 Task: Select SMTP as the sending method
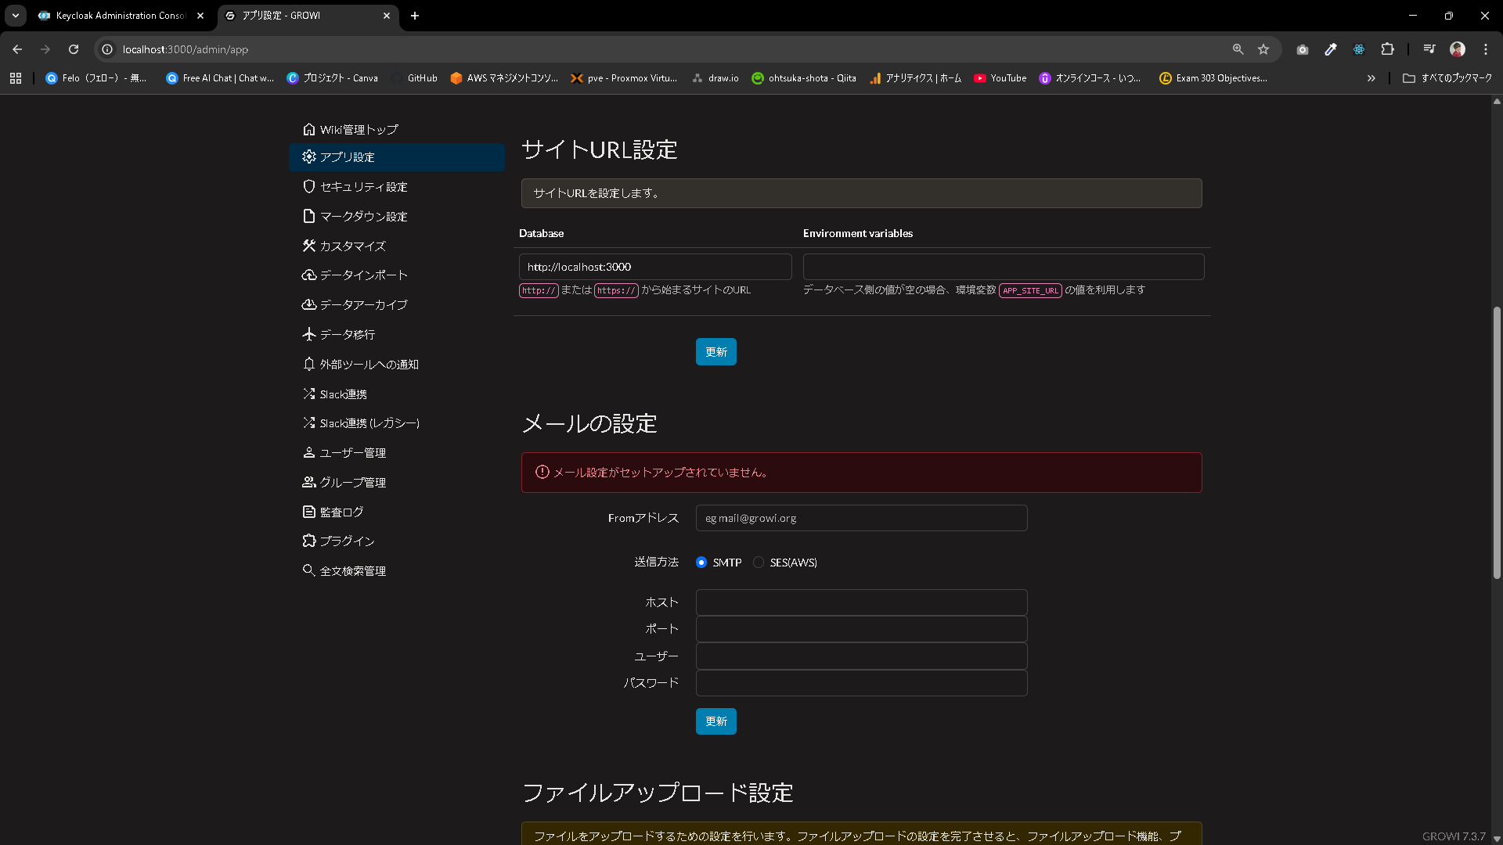tap(701, 563)
